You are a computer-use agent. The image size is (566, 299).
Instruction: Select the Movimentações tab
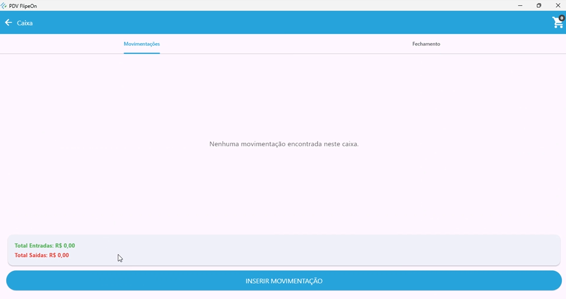pos(142,44)
